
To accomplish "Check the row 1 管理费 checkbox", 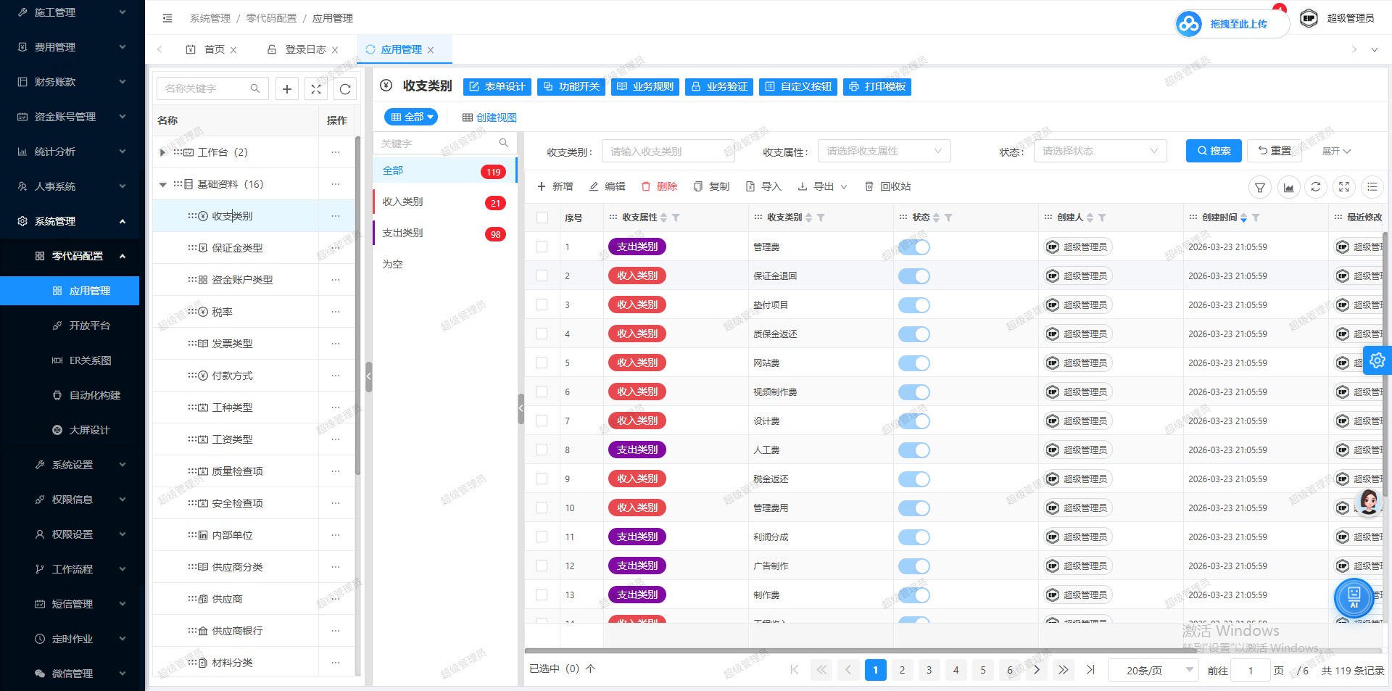I will pyautogui.click(x=542, y=247).
